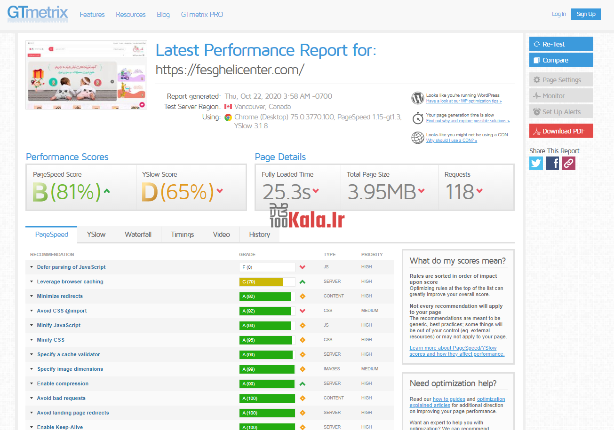Open Blog in top navigation
Viewport: 614px width, 430px height.
163,15
